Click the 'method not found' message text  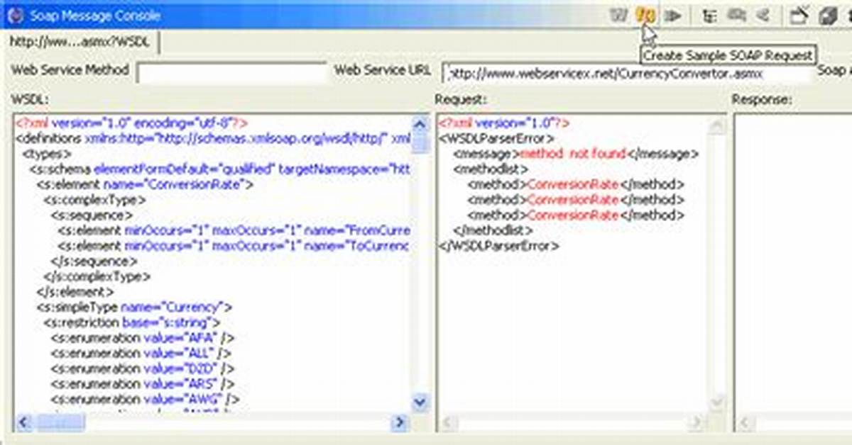coord(572,154)
